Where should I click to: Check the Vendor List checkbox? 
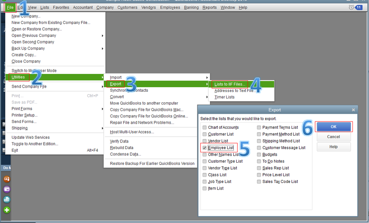[x=205, y=141]
